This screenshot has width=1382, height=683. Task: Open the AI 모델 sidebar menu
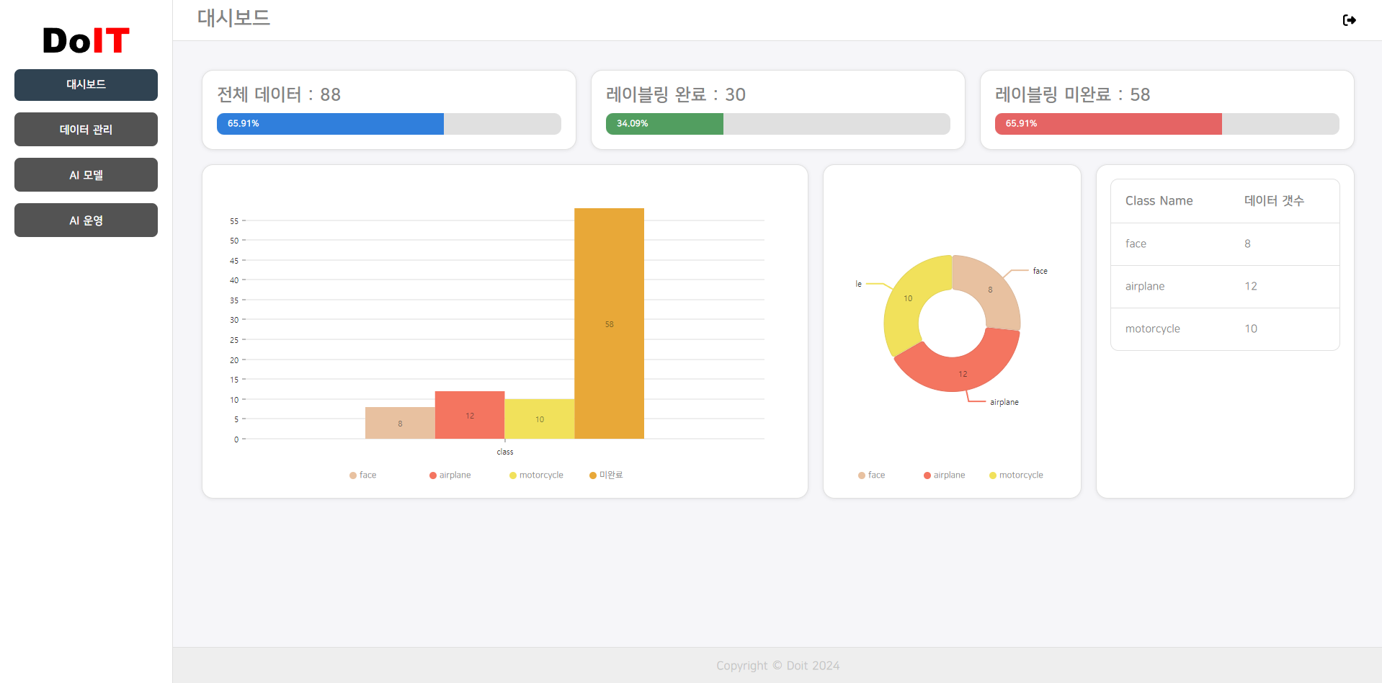pos(86,175)
